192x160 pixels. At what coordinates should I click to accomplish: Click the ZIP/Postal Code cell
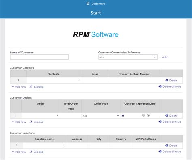[146, 145]
